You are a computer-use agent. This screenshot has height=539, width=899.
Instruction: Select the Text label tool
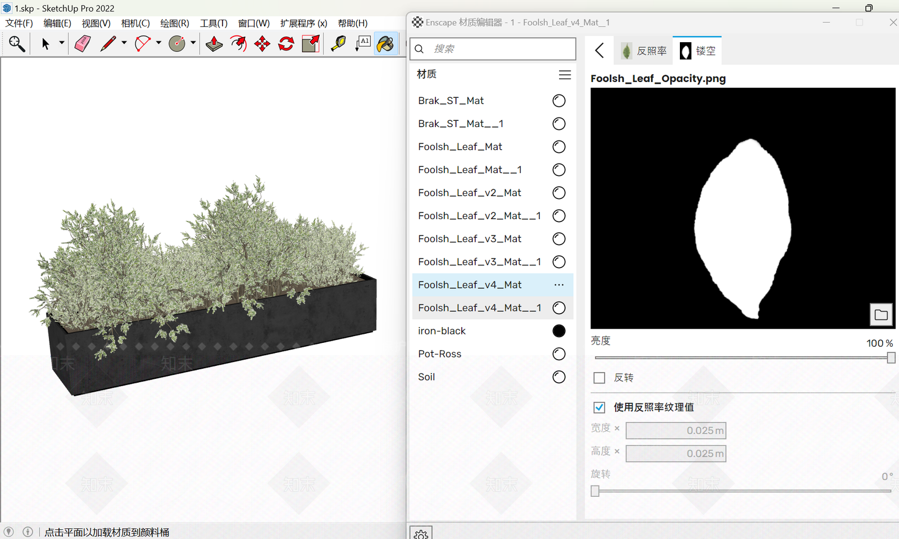[362, 44]
